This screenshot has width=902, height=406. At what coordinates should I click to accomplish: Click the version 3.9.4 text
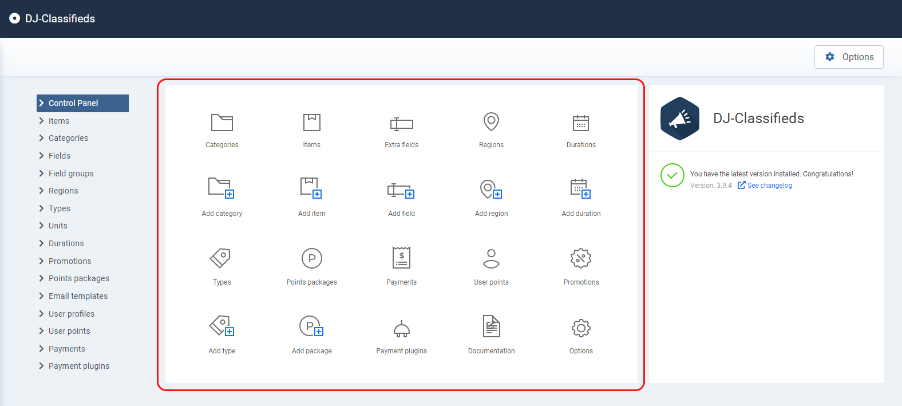click(x=711, y=186)
